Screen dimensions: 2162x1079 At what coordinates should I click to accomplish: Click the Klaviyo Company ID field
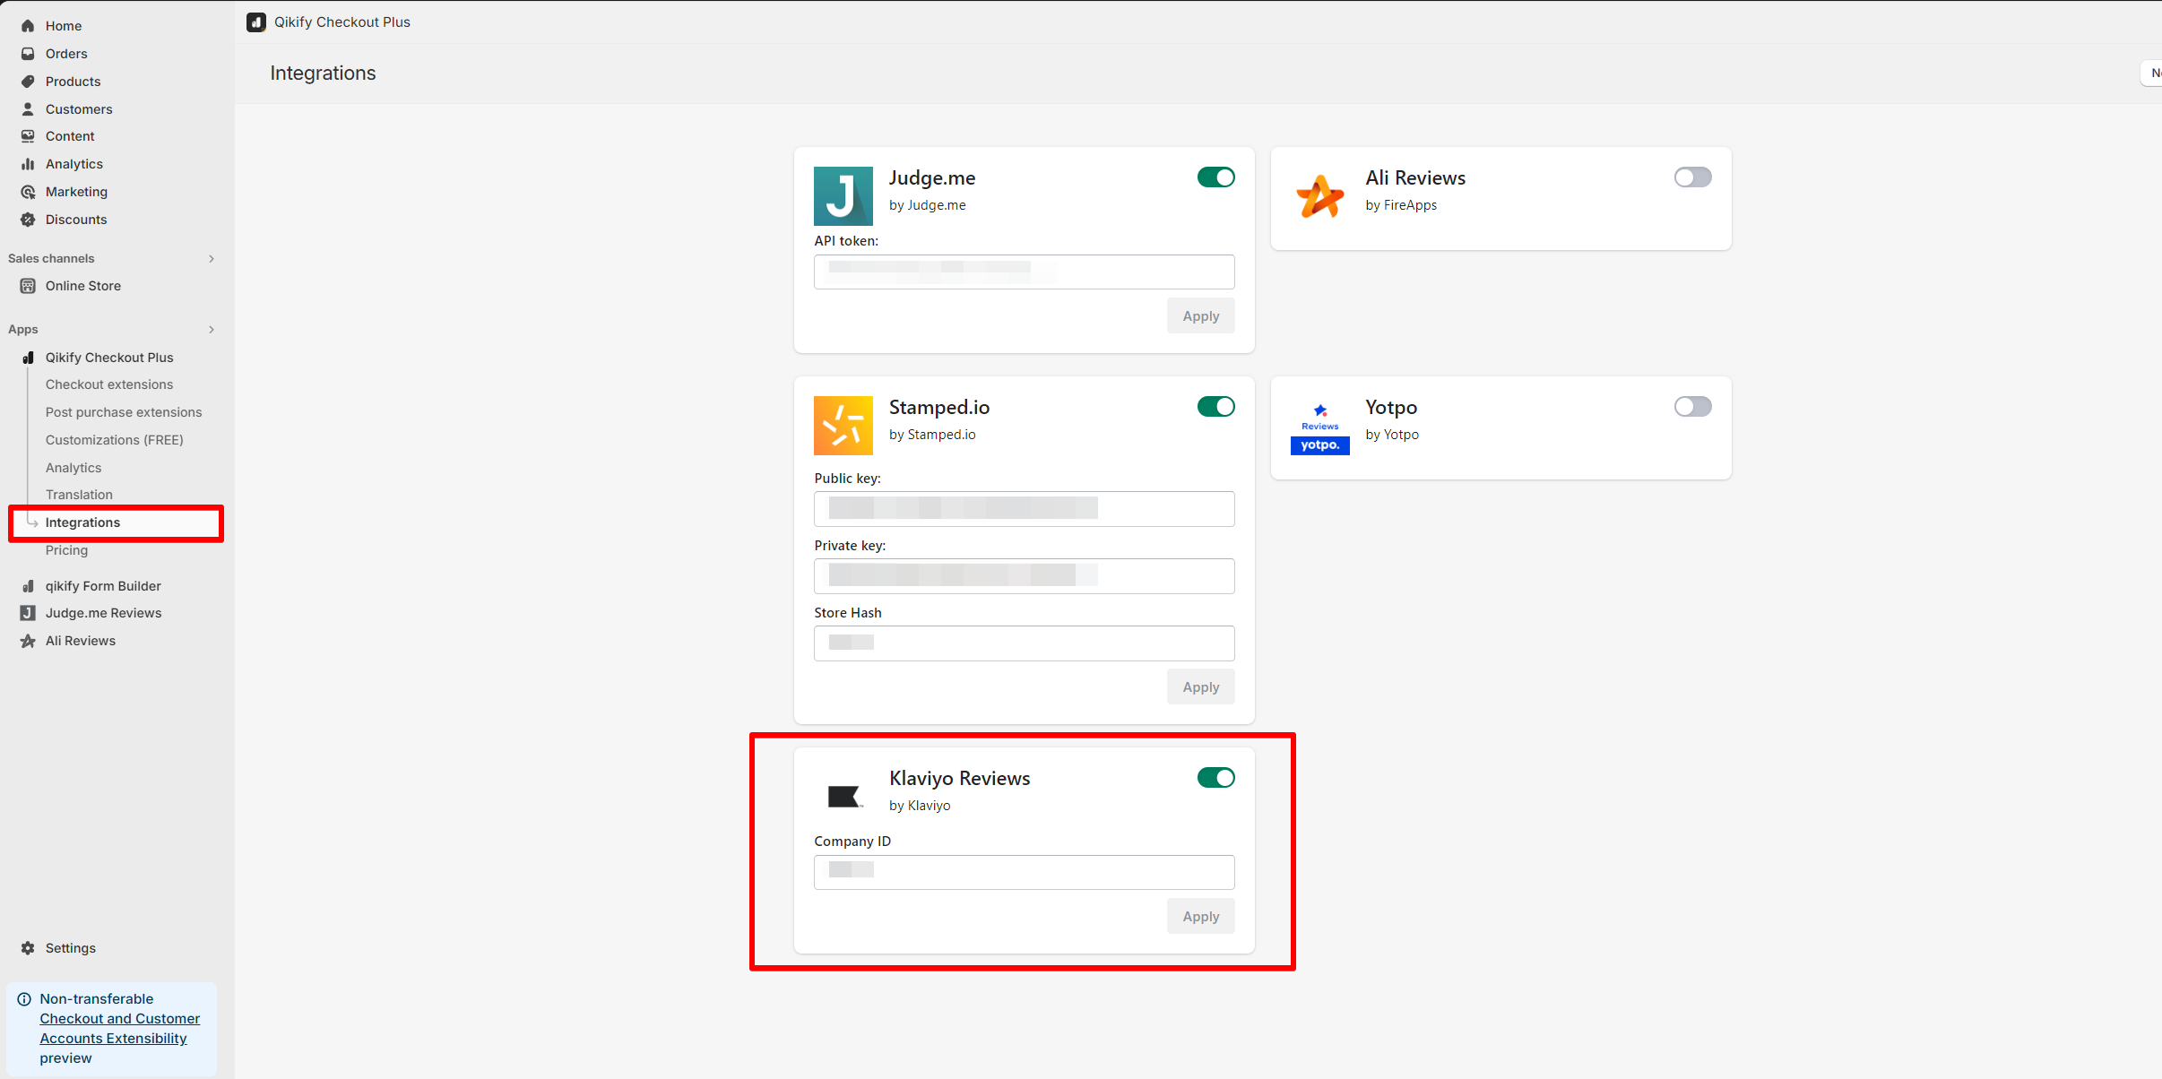pos(1025,872)
